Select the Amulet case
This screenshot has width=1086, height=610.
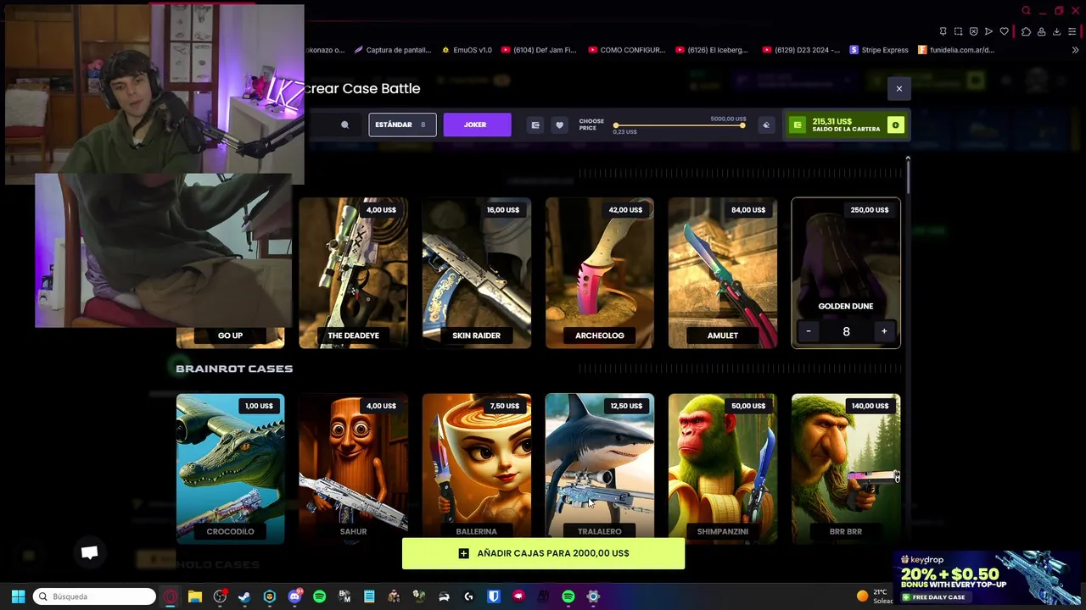(723, 273)
